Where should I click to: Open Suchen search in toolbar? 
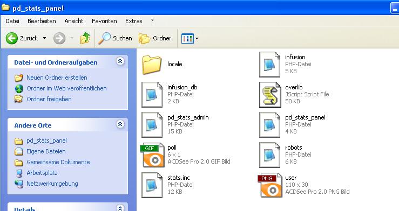click(115, 38)
